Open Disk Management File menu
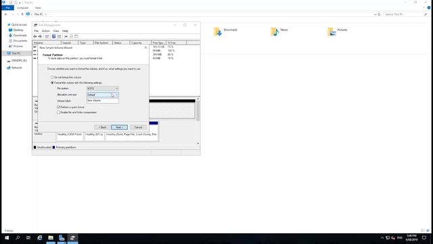Viewport: 433px width, 244px height. click(x=36, y=31)
